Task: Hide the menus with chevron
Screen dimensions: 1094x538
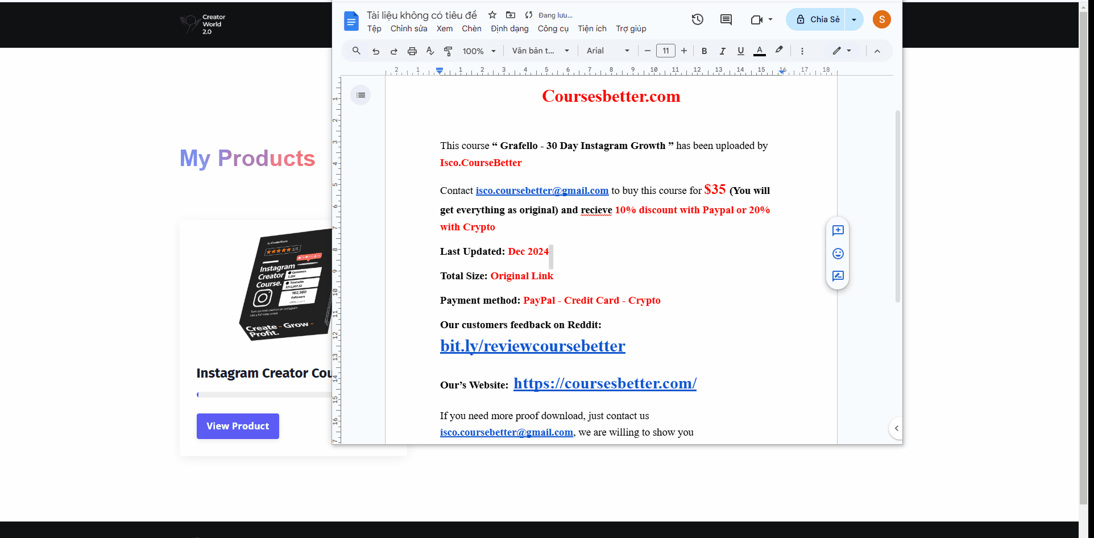Action: [877, 51]
